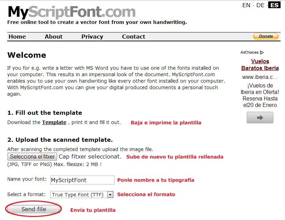Click the 'Free online tool' tagline text
This screenshot has width=285, height=220.
pos(97,22)
